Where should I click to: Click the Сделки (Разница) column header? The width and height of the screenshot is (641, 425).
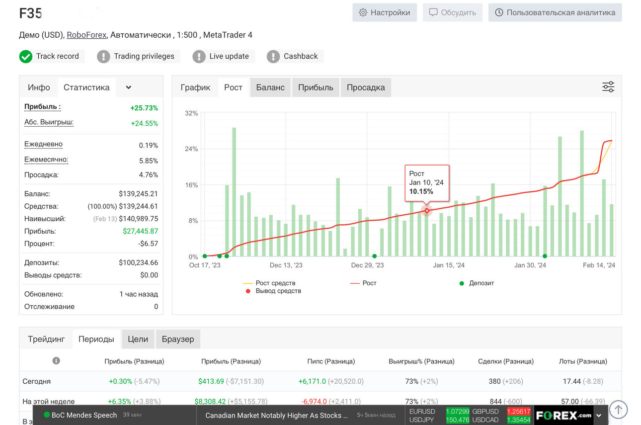coord(506,361)
